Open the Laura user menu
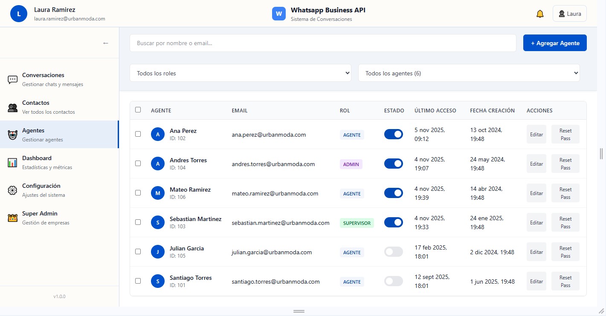The image size is (606, 316). tap(570, 14)
